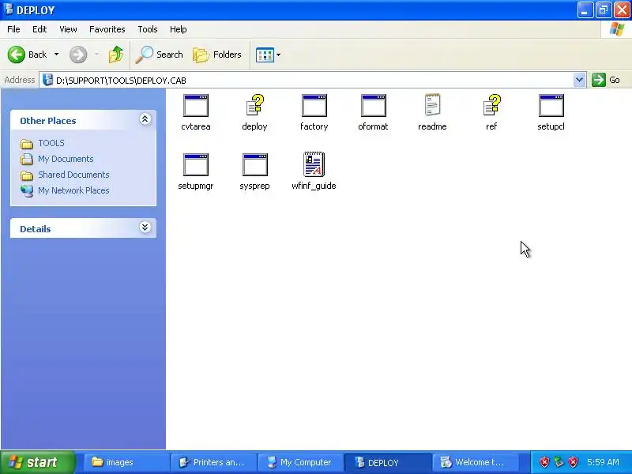Click the first red shield tray icon
Screen dimensions: 632x474
pos(544,462)
